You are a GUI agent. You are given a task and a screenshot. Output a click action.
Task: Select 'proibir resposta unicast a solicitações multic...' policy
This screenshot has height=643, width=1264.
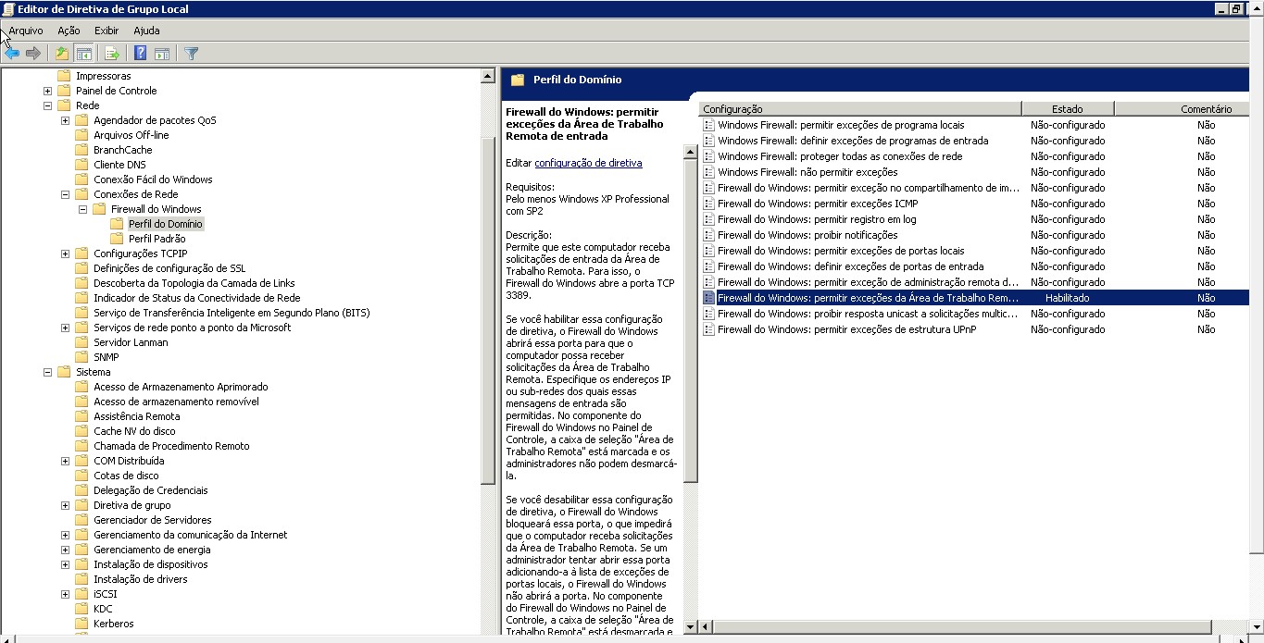tap(868, 314)
